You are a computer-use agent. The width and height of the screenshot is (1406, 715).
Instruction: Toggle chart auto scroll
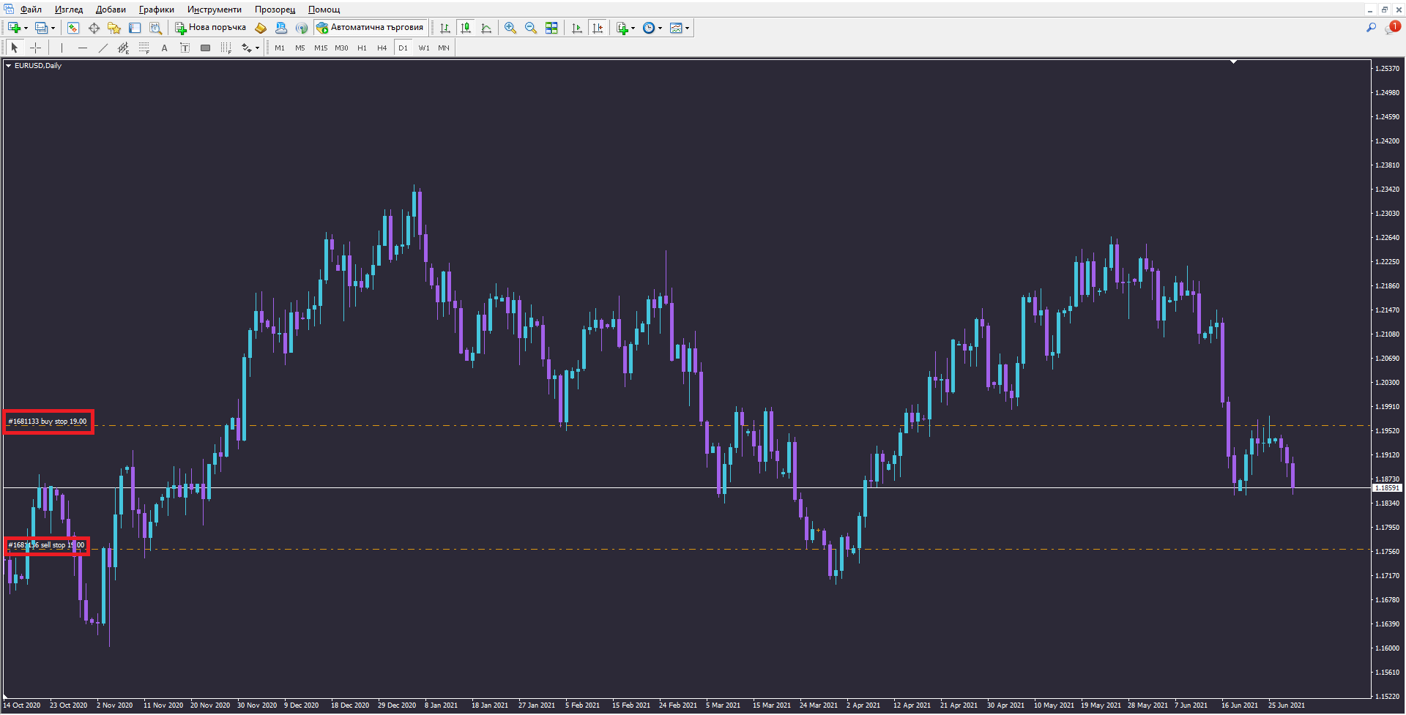pyautogui.click(x=577, y=28)
